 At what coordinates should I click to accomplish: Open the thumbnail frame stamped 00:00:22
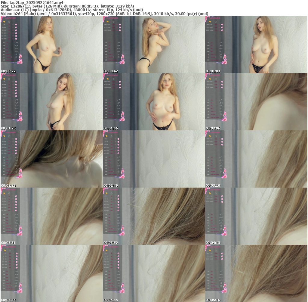pyautogui.click(x=51, y=45)
